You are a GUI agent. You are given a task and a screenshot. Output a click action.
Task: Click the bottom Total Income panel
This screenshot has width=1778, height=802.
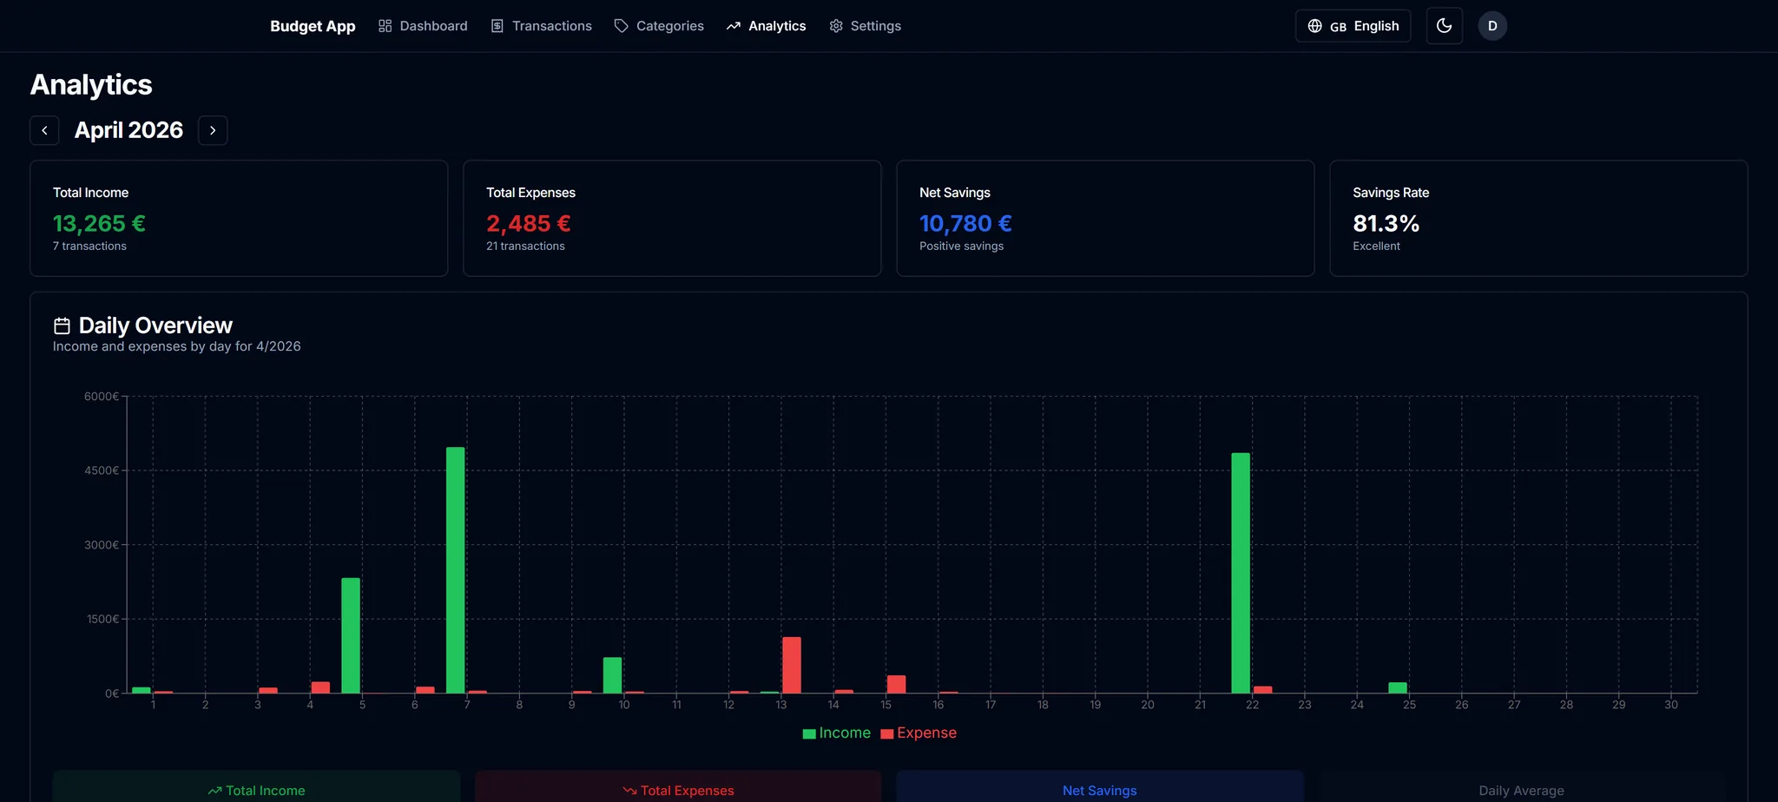pyautogui.click(x=256, y=786)
